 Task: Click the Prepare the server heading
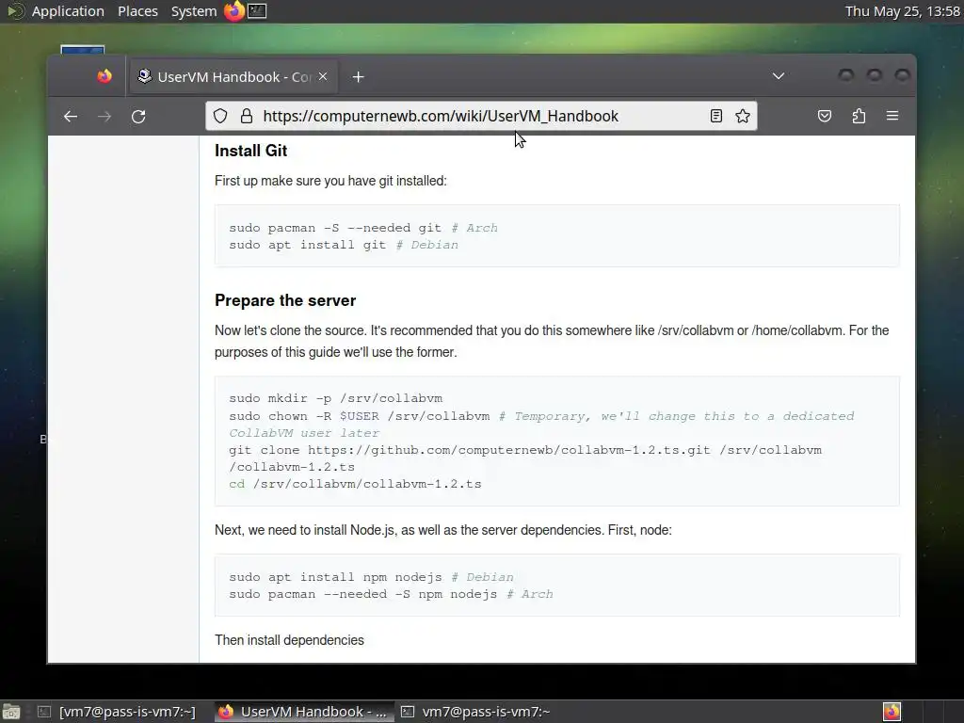click(285, 300)
